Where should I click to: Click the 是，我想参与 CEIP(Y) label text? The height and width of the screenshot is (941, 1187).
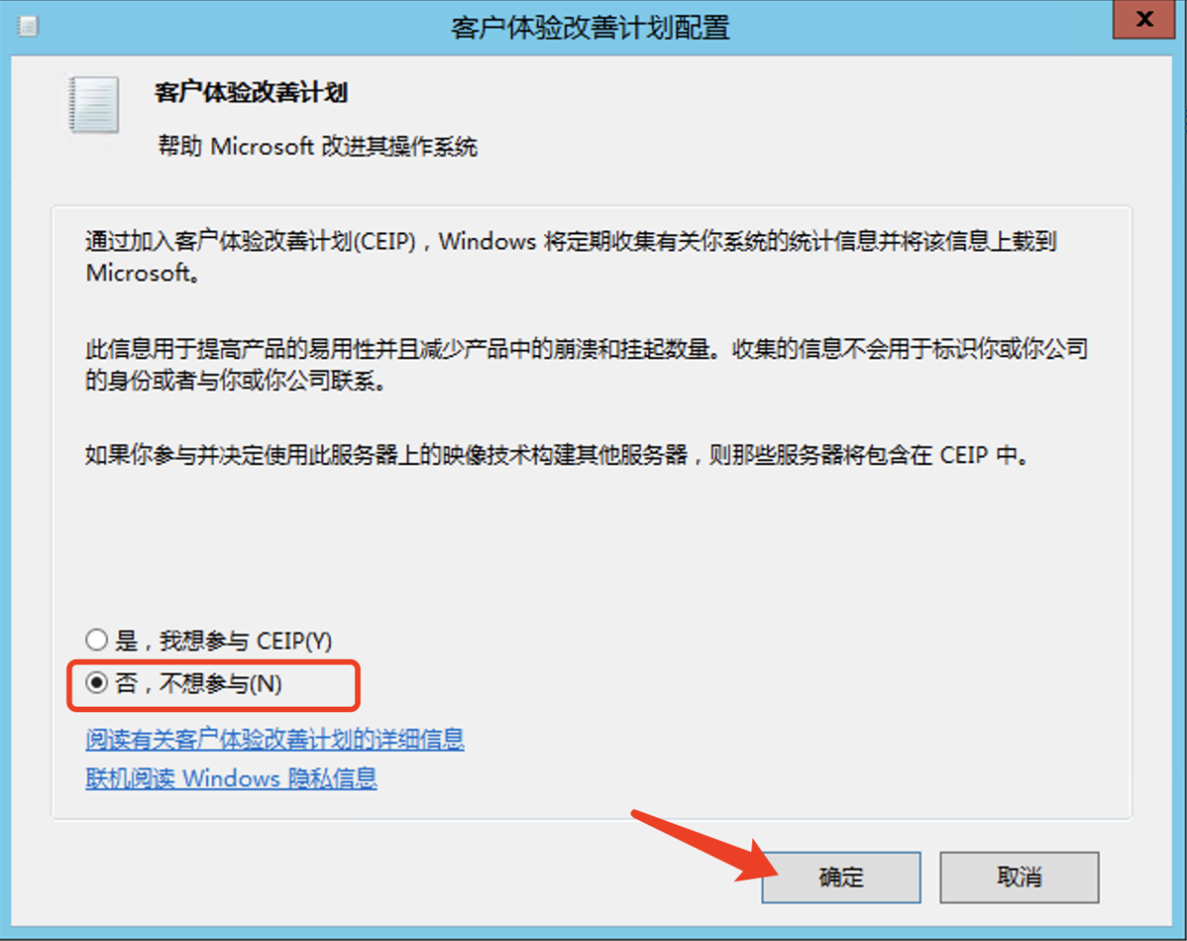(x=223, y=641)
